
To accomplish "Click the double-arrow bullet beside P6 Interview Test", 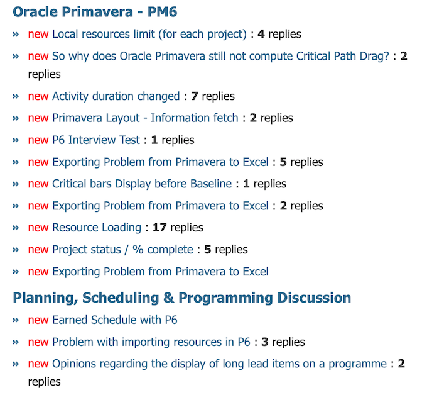I will (16, 140).
